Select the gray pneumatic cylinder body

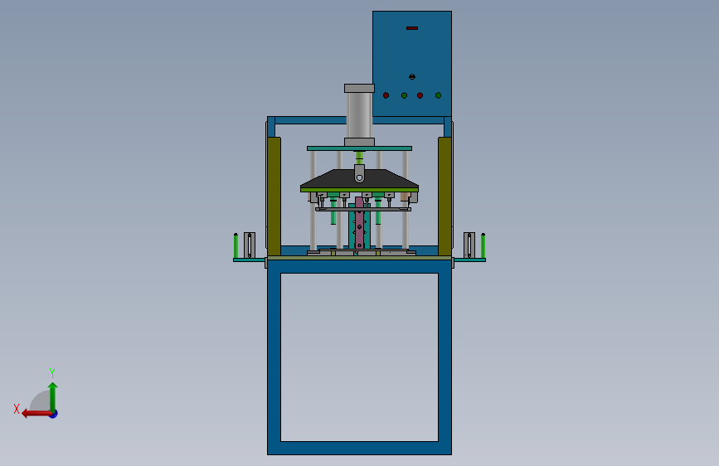click(x=359, y=115)
